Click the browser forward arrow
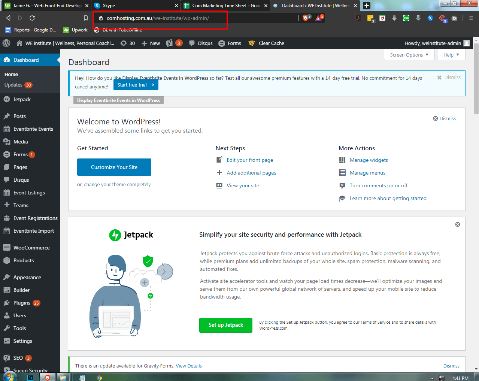 [x=20, y=18]
